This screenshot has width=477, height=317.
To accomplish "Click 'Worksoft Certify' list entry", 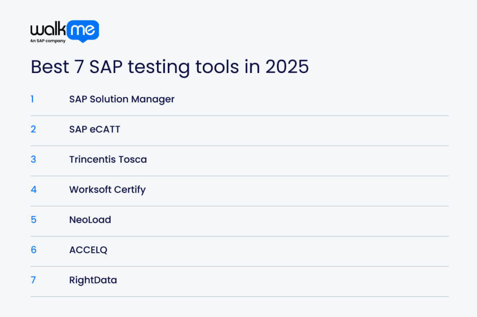I will [108, 190].
